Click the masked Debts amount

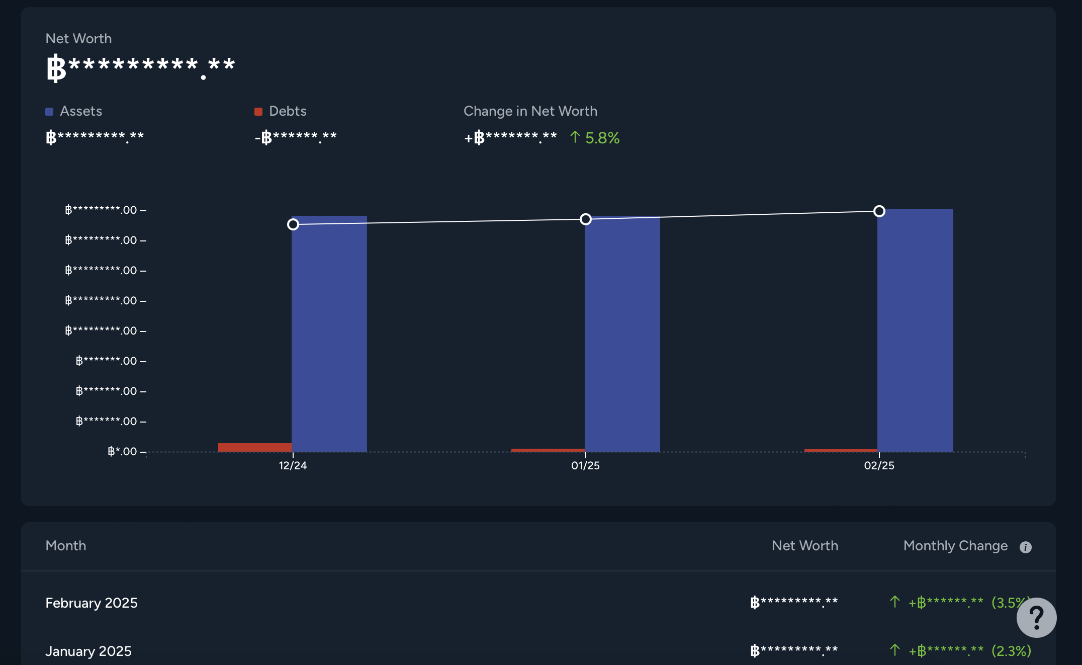click(296, 137)
